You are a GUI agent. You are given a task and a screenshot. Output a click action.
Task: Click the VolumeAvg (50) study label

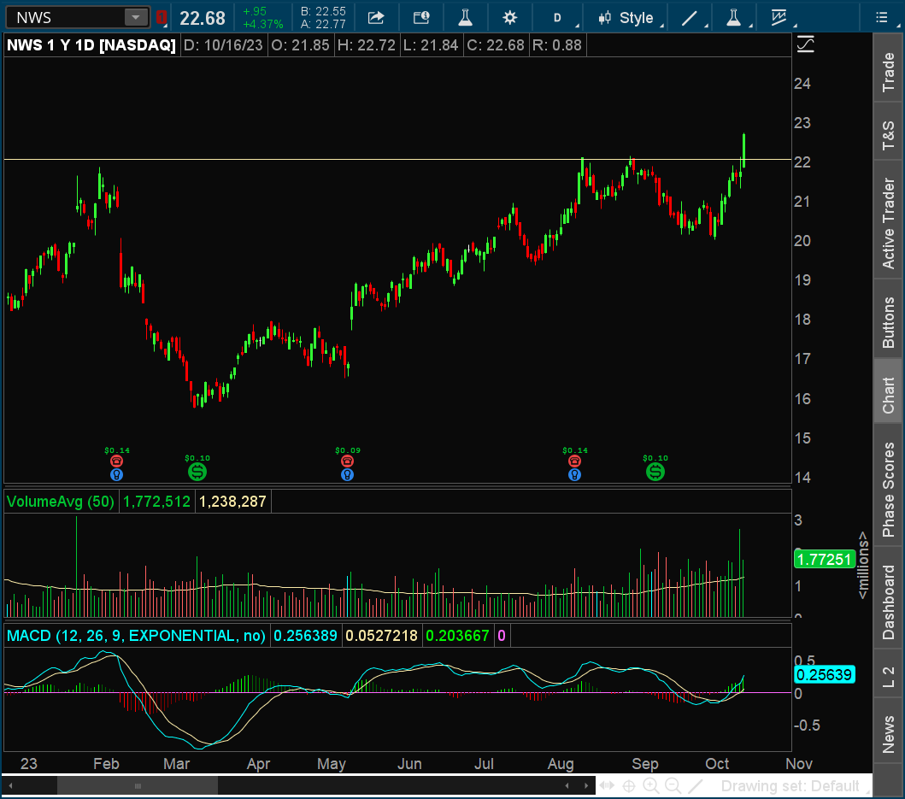click(61, 501)
